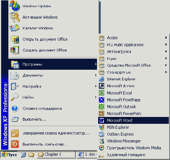Click 'PCI Audio Applications' text
Viewport: 170px width, 160px height.
[125, 45]
